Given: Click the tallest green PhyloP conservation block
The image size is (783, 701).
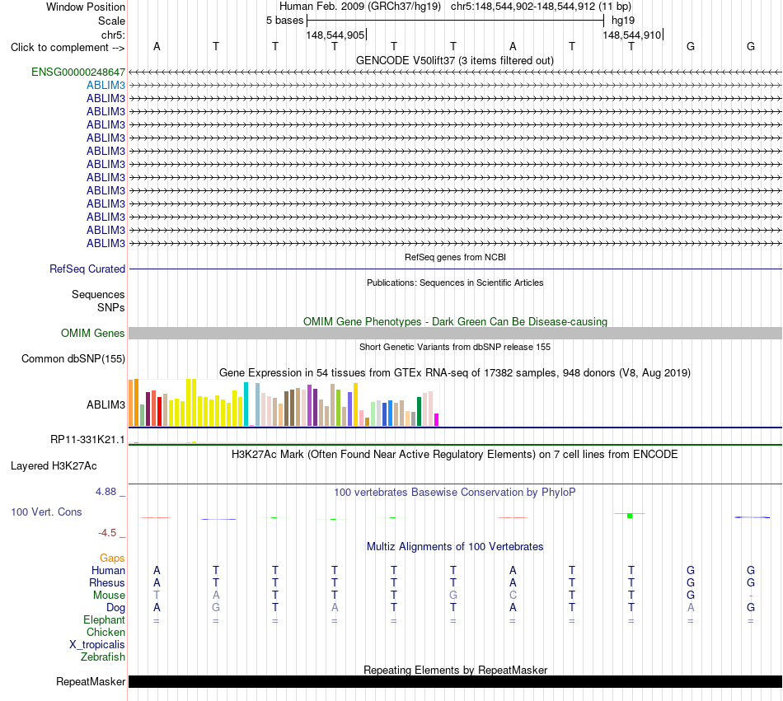Looking at the screenshot, I should (x=630, y=516).
